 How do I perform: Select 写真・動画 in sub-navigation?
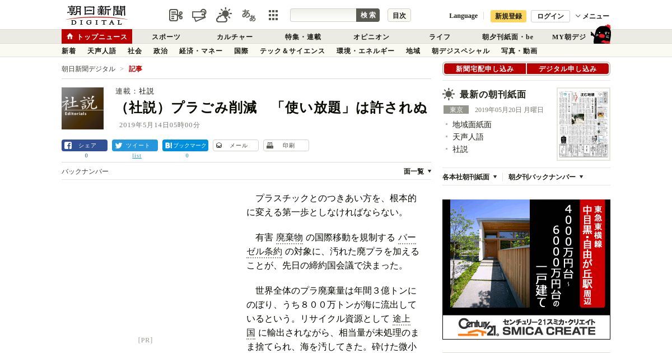pos(519,51)
